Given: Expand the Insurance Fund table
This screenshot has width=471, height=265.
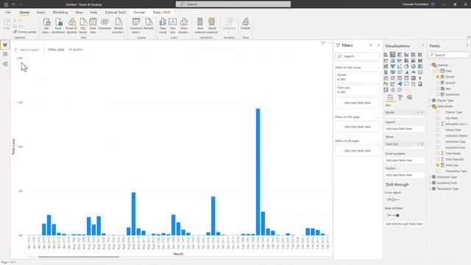Looking at the screenshot, I should click(x=430, y=183).
